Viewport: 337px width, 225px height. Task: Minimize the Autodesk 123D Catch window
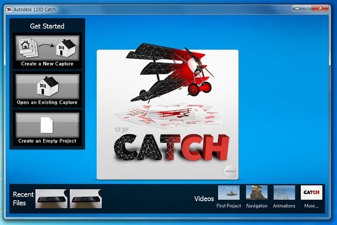(297, 8)
